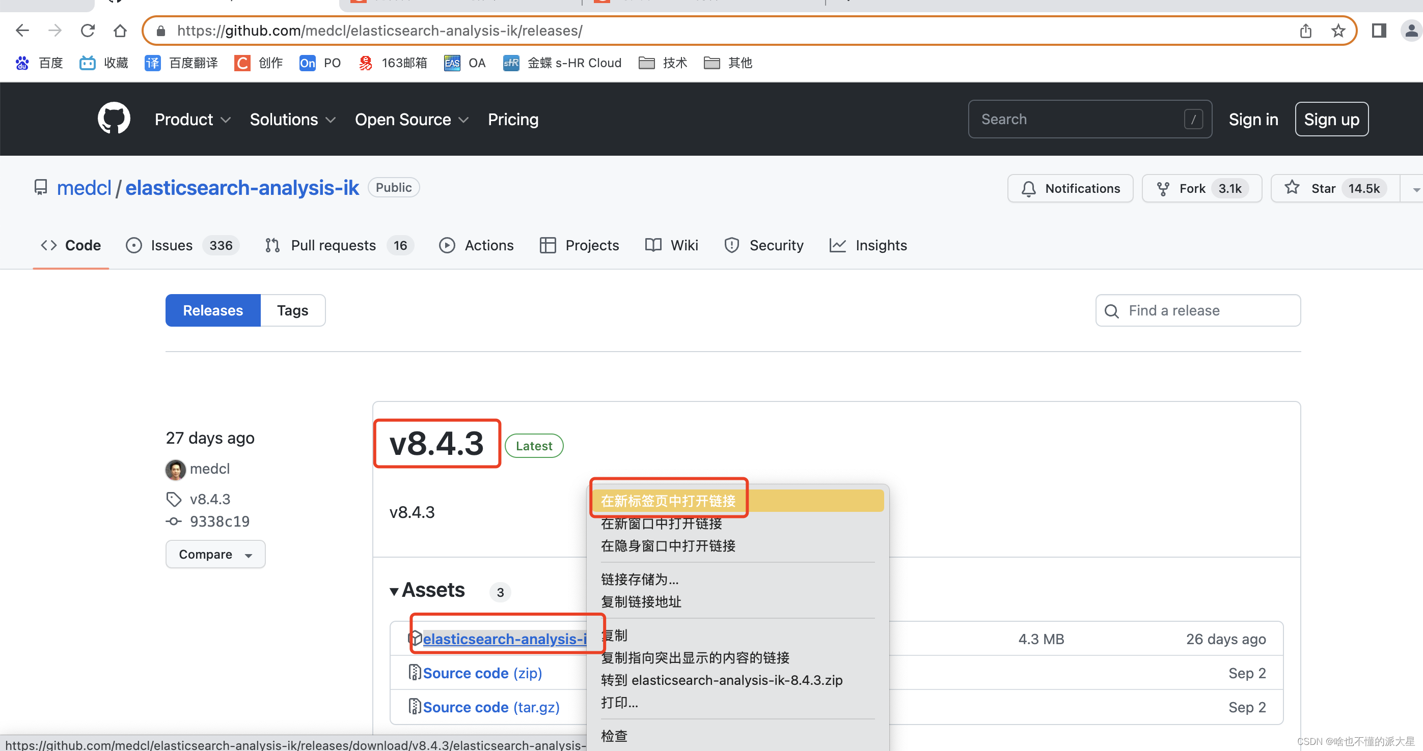This screenshot has height=751, width=1423.
Task: Choose 在隐身窗口中打开链接 from context menu
Action: 737,546
